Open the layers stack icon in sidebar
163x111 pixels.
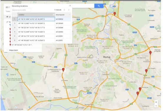pos(7,17)
